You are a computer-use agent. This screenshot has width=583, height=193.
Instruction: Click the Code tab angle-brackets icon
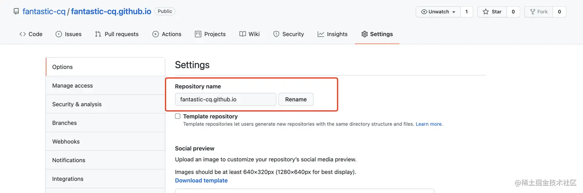pyautogui.click(x=23, y=34)
